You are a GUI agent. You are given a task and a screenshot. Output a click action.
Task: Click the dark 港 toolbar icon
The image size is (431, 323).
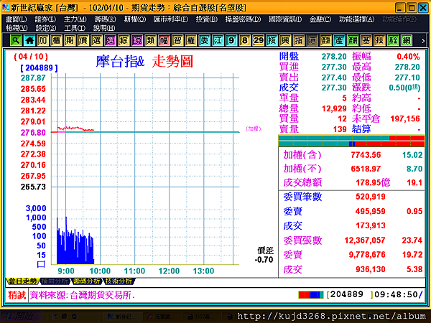pyautogui.click(x=312, y=41)
